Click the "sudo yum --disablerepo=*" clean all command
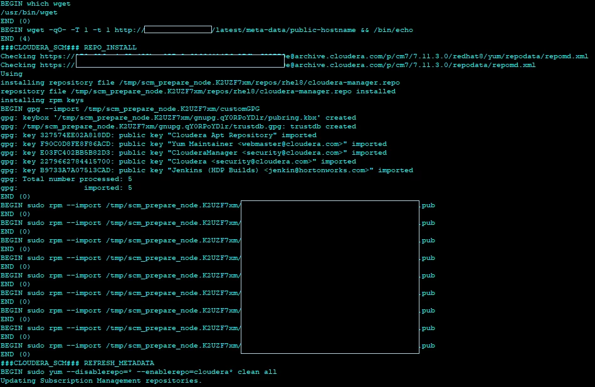Viewport: 595px width, 387px height. [x=139, y=372]
